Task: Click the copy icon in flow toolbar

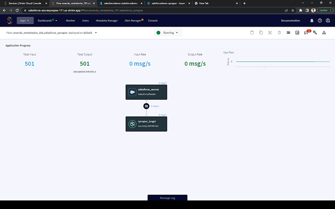Action: tap(261, 32)
